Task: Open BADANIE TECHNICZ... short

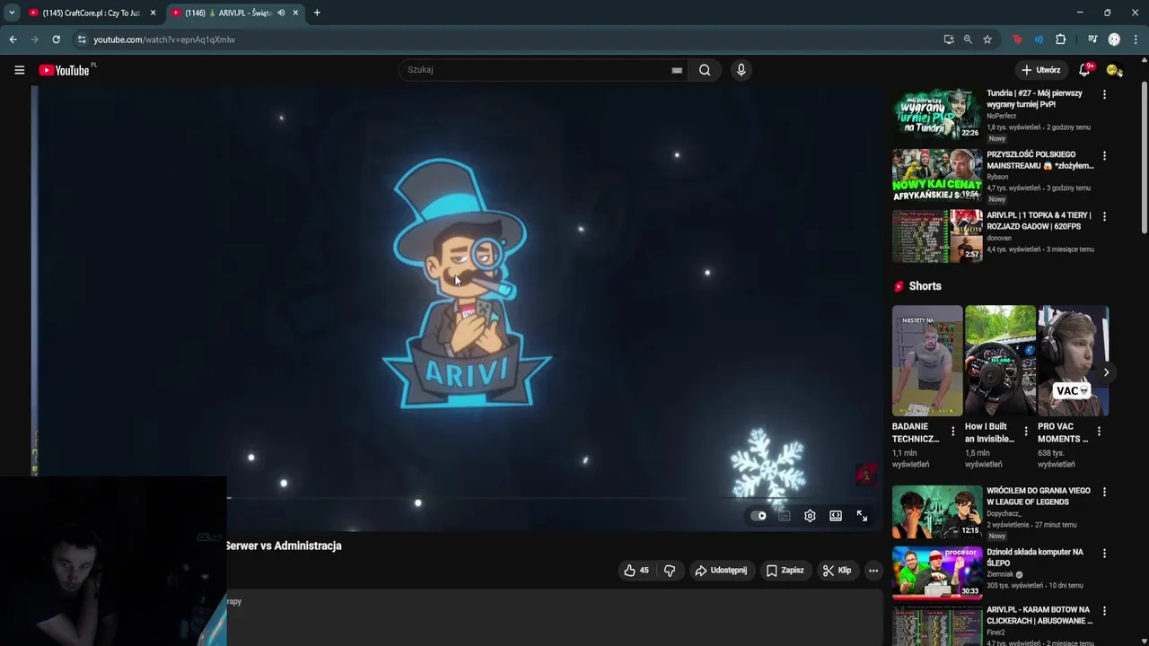Action: pos(926,361)
